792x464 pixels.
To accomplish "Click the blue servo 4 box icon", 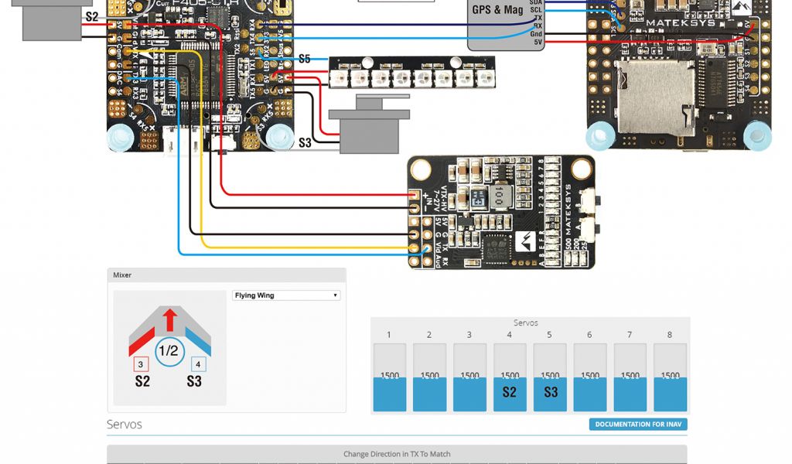I will [x=197, y=364].
